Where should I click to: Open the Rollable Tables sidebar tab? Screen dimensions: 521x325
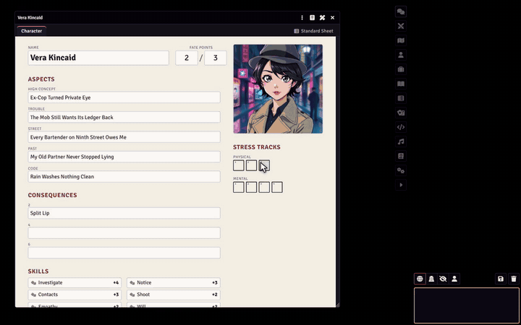[x=401, y=98]
